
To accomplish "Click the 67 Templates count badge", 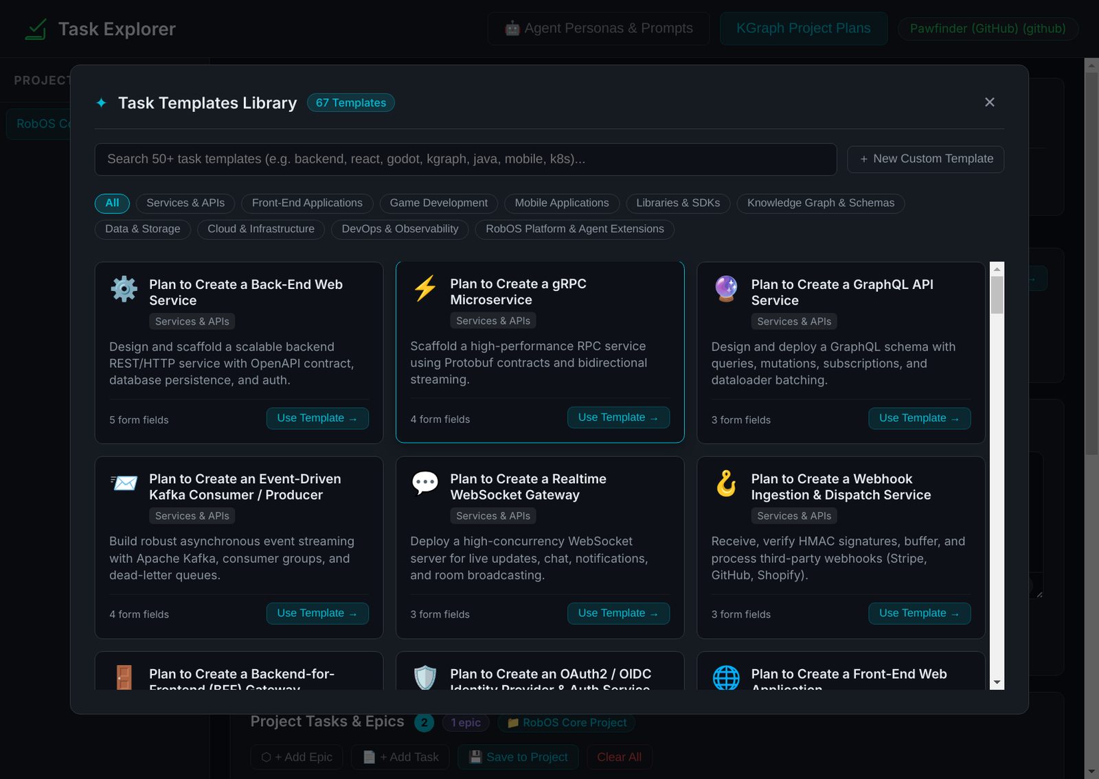I will pos(351,103).
